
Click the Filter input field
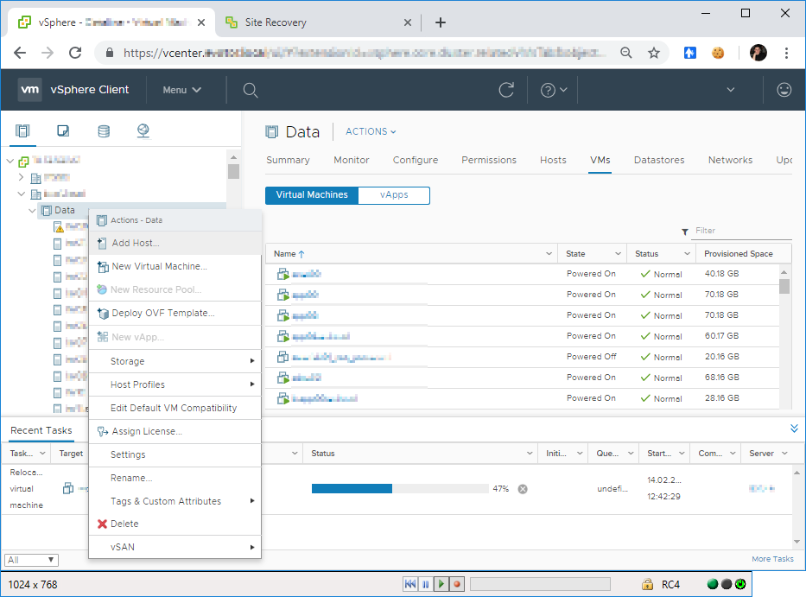[743, 231]
